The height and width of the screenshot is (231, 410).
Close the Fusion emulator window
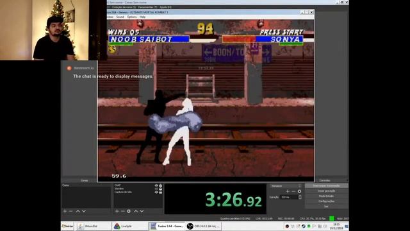pos(311,12)
